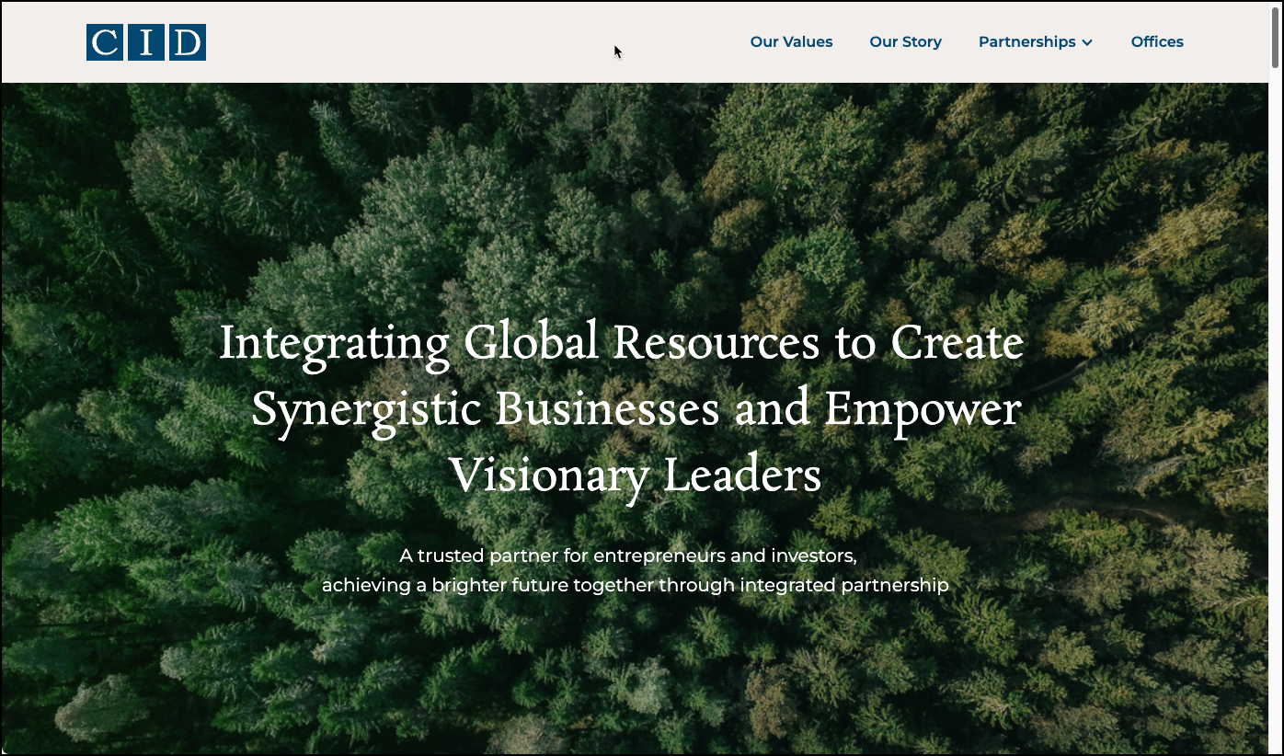The width and height of the screenshot is (1284, 756).
Task: Click the CID logo in the header
Action: pos(146,42)
